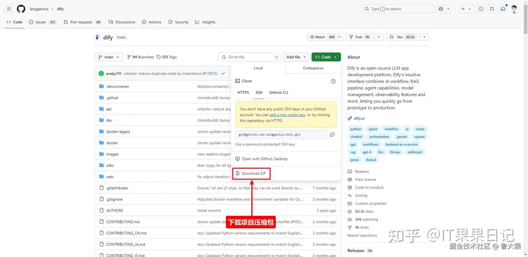Open the hamburger navigation menu icon

click(x=8, y=8)
